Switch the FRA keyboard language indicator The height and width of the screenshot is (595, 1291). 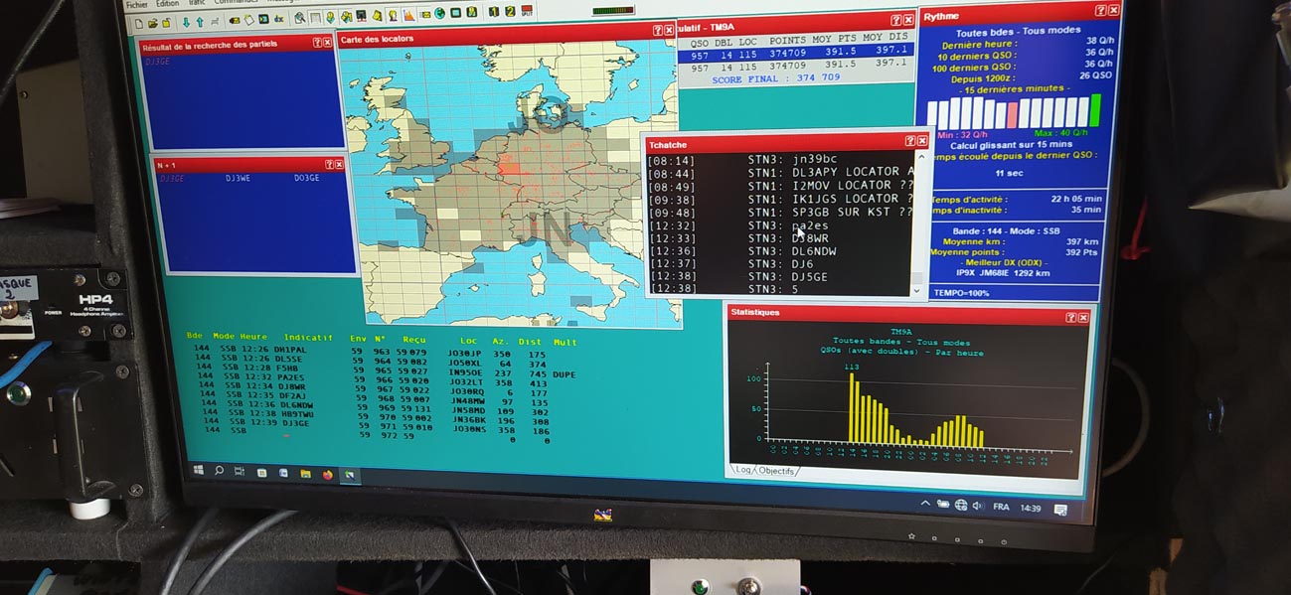[1001, 507]
